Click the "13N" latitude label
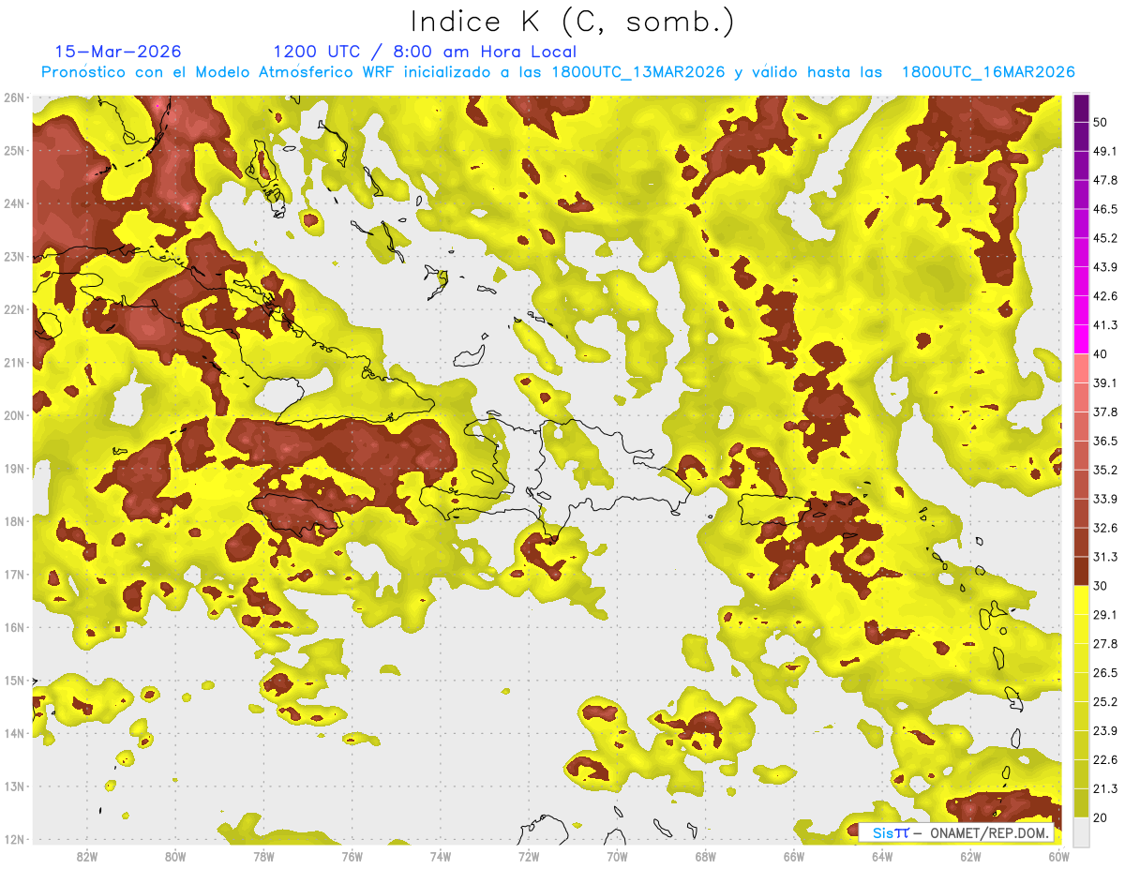1125x869 pixels. (x=13, y=787)
